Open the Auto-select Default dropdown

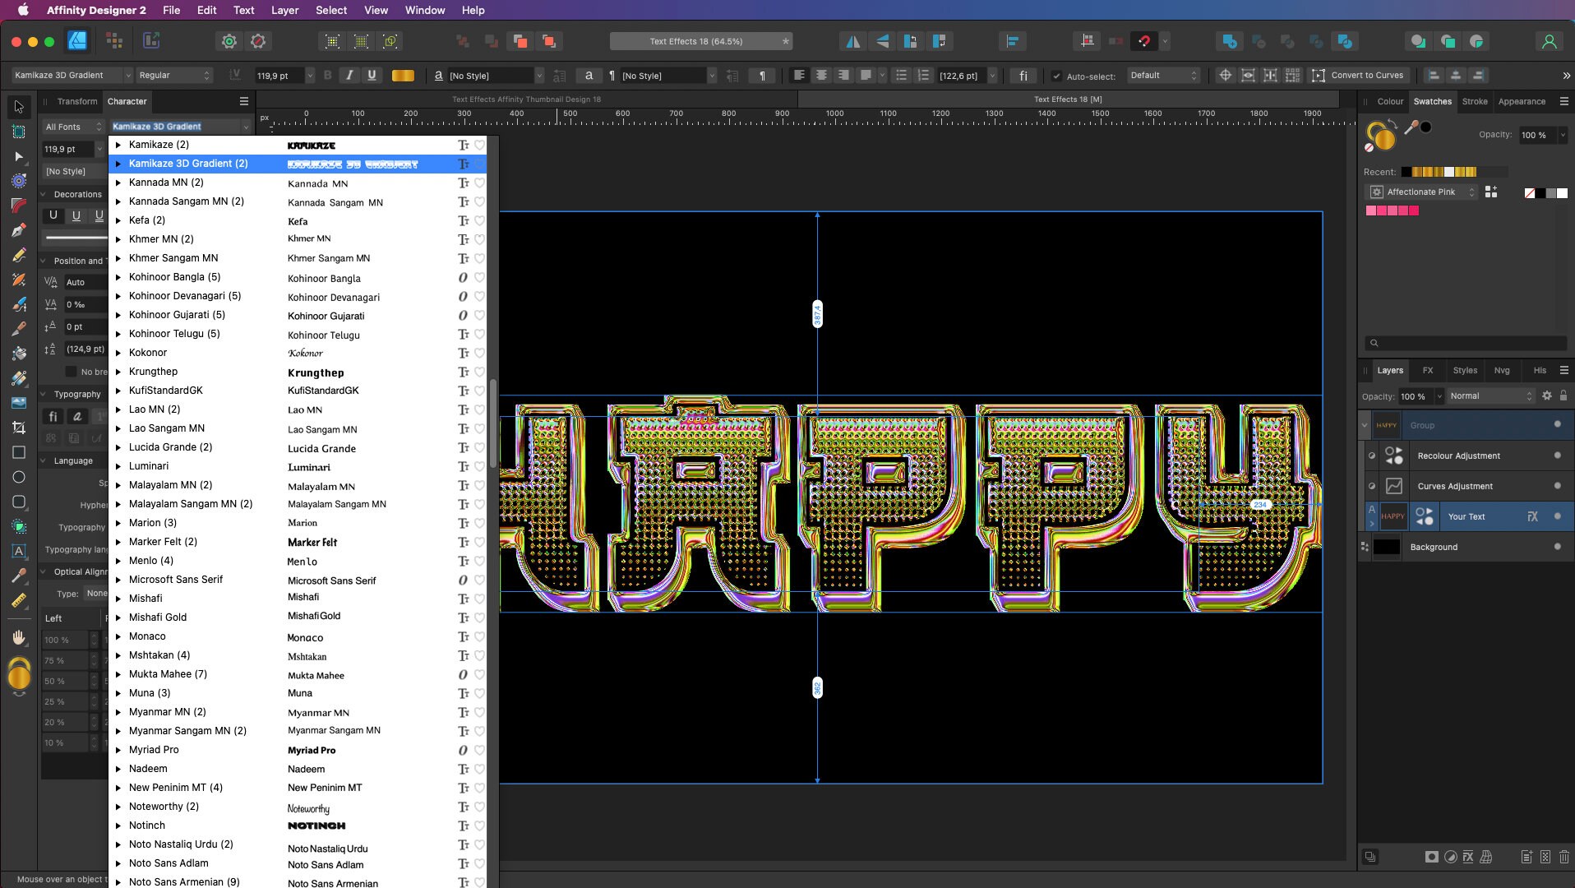[x=1163, y=75]
